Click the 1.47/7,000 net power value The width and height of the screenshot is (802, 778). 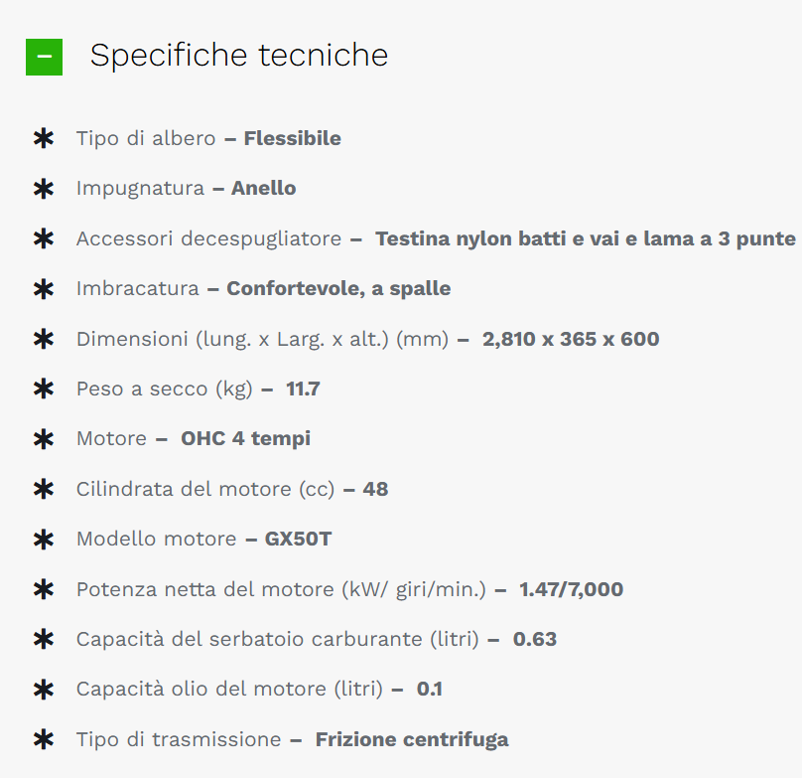[572, 589]
